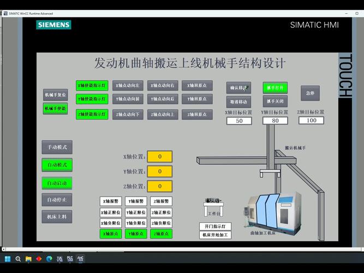This screenshot has height=273, width=364.
Task: Toggle the 机械手使能 enable button
Action: [56, 109]
